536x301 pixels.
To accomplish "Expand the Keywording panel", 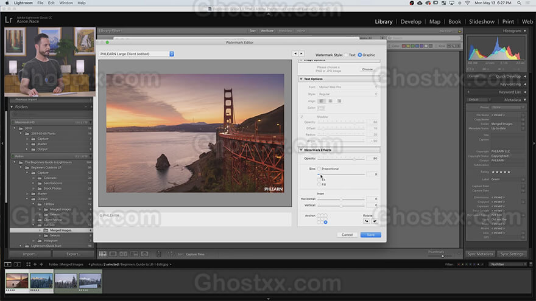I will click(x=525, y=84).
